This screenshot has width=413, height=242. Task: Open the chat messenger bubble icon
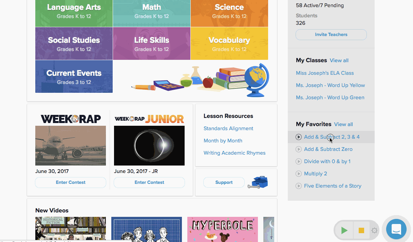tap(396, 229)
